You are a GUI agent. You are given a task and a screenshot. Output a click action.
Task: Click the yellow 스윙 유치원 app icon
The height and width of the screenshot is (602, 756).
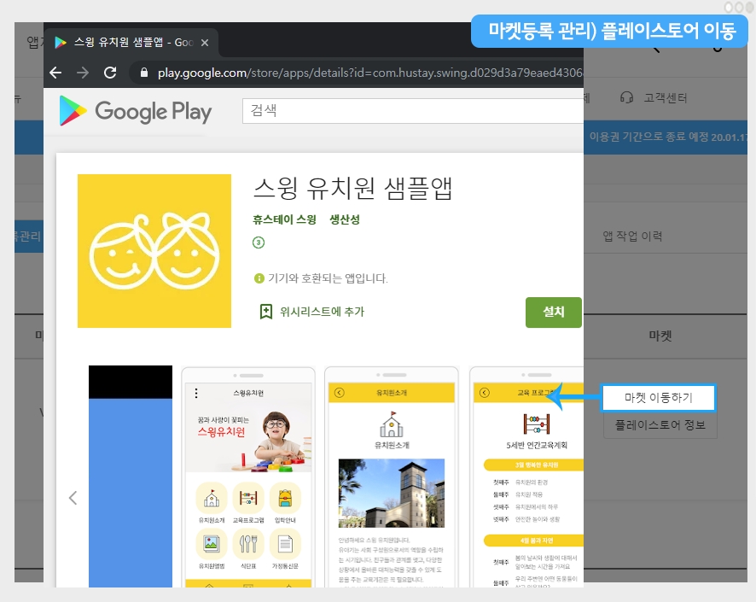tap(154, 251)
